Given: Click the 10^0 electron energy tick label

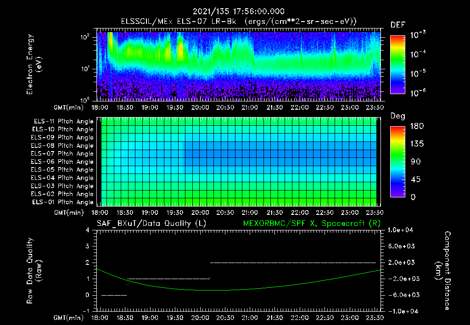Looking at the screenshot, I should coord(85,100).
